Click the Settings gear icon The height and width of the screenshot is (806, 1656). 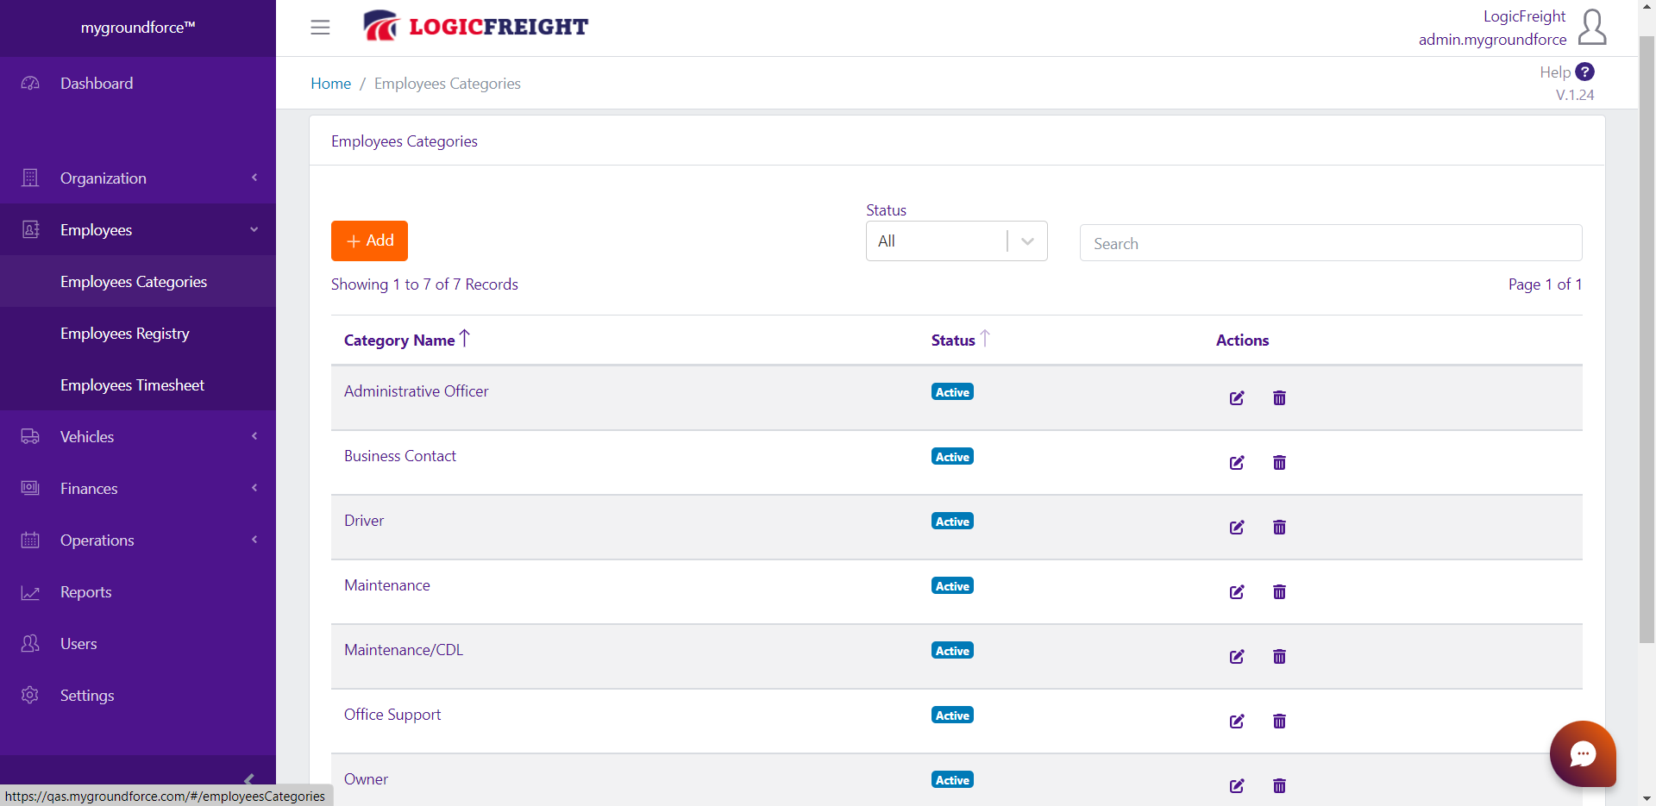tap(30, 695)
